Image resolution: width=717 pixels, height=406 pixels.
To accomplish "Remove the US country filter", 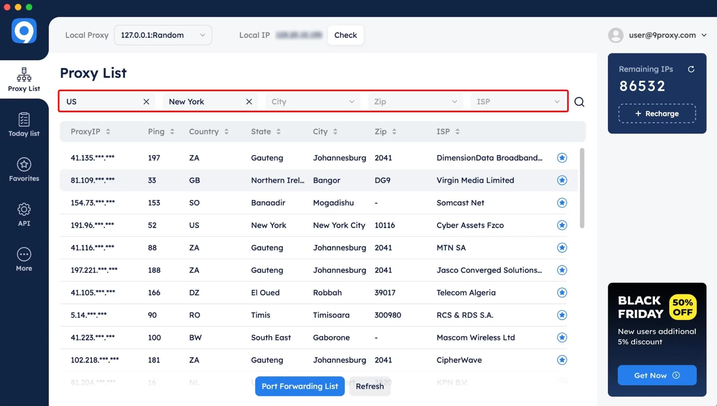I will (146, 101).
